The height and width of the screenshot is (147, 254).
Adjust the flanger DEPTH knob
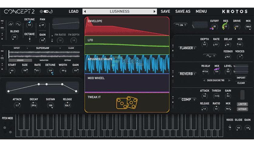pos(204,45)
